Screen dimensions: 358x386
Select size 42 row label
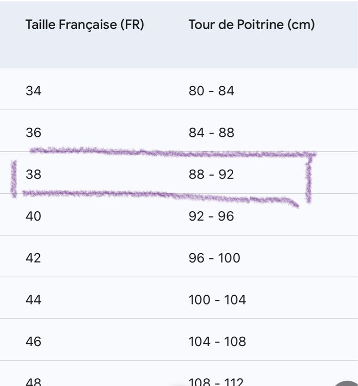coord(33,258)
